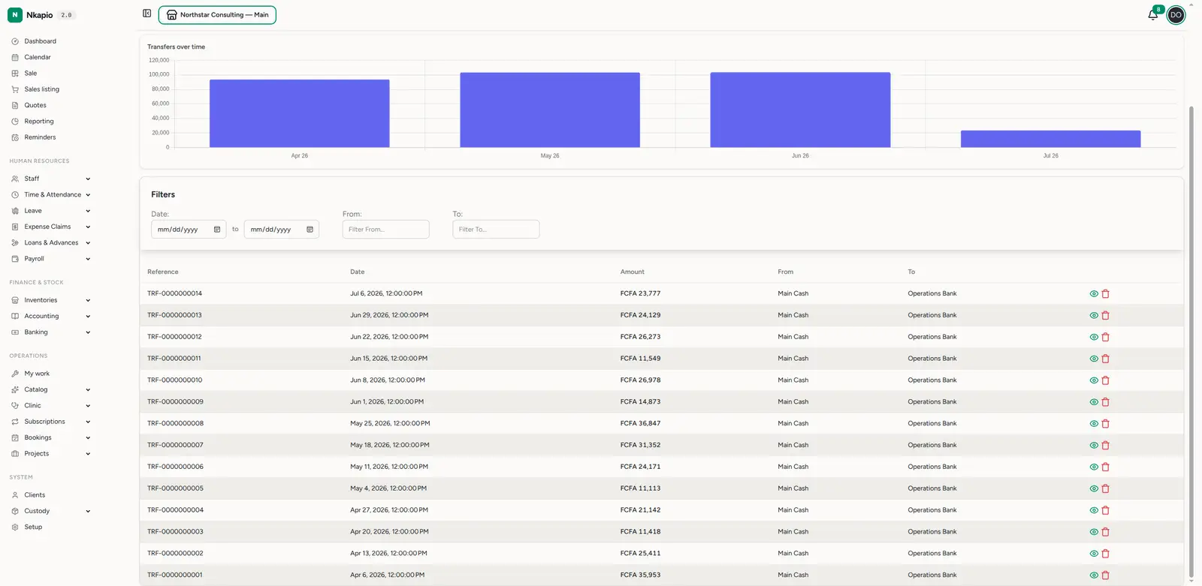Expand the Custody submenu
1202x586 pixels.
[88, 512]
